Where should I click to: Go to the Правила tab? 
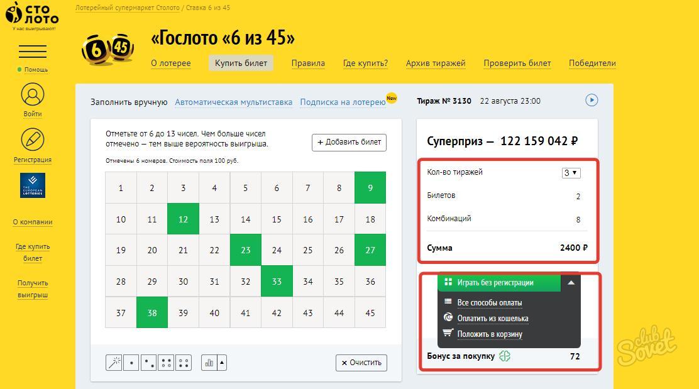[x=308, y=63]
